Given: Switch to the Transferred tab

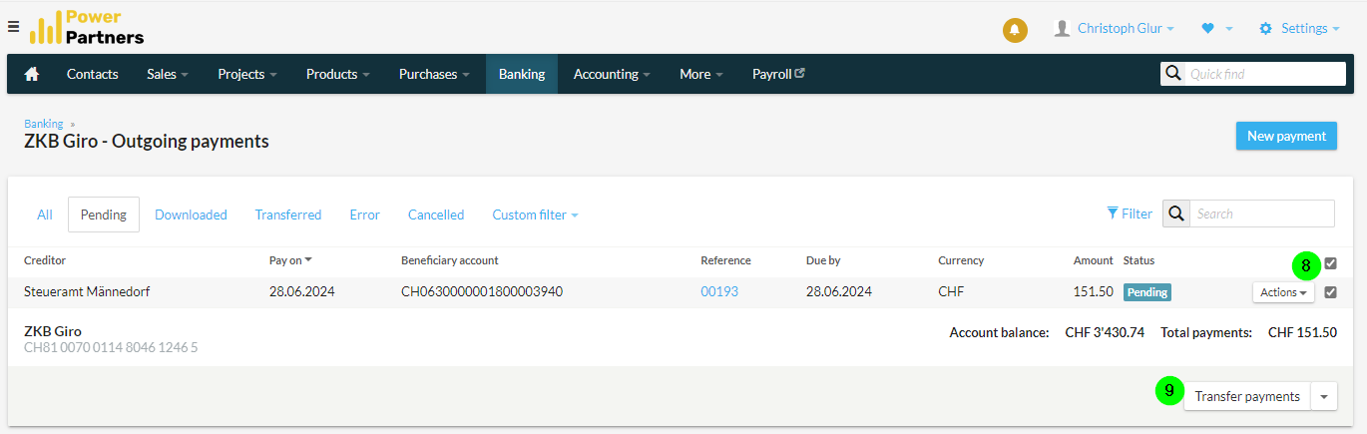Looking at the screenshot, I should (x=288, y=215).
